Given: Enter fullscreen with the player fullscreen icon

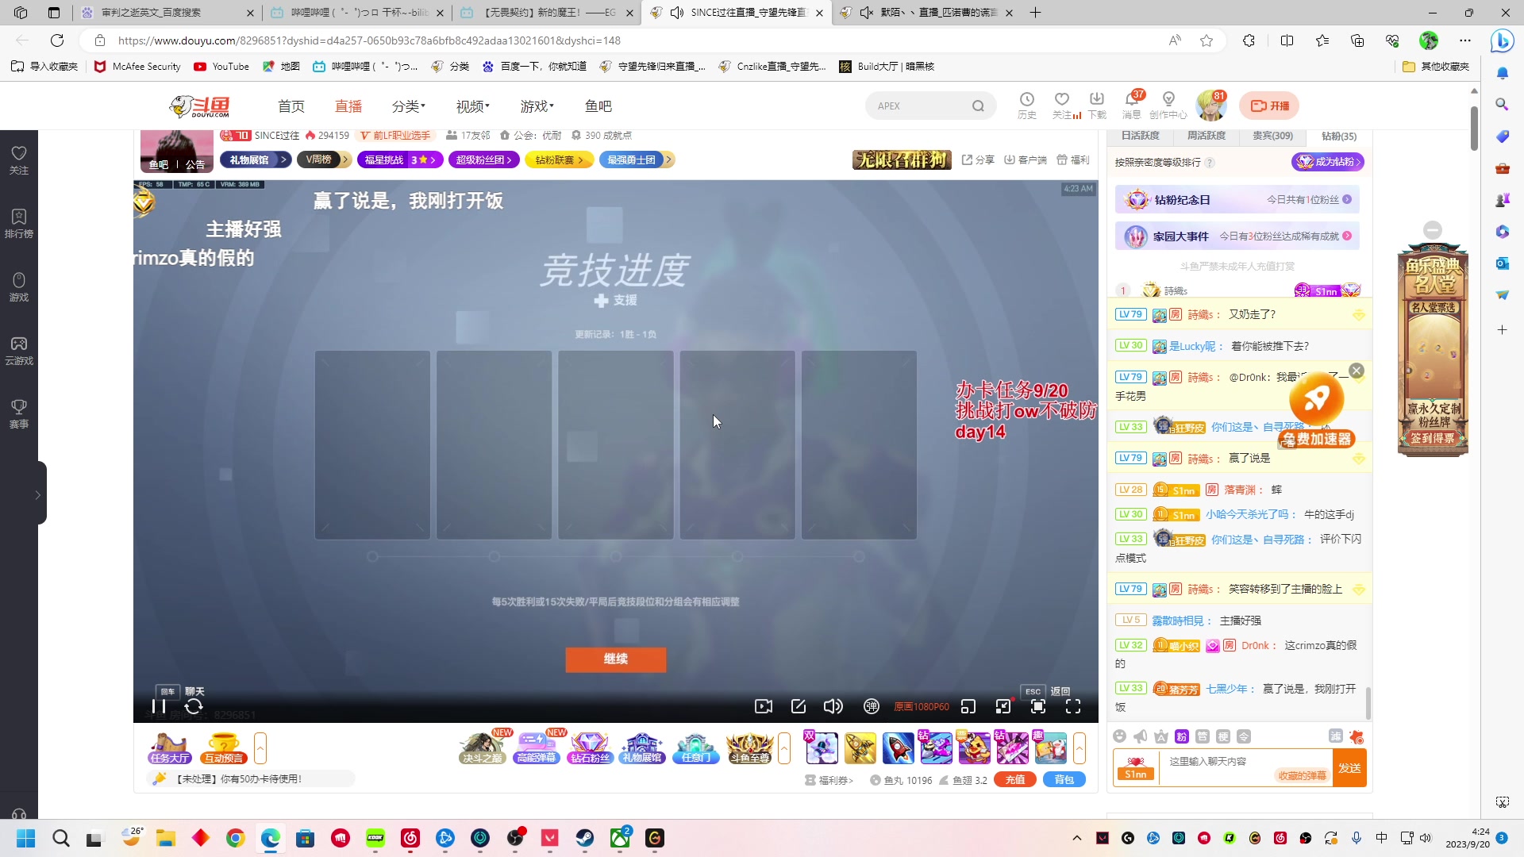Looking at the screenshot, I should (1074, 706).
